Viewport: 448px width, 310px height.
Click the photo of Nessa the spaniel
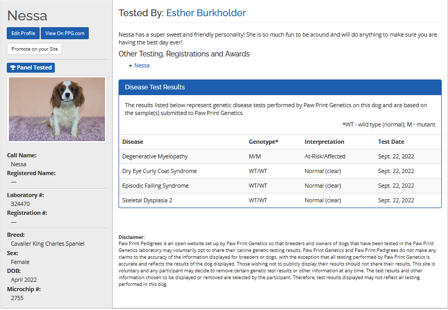tap(57, 109)
